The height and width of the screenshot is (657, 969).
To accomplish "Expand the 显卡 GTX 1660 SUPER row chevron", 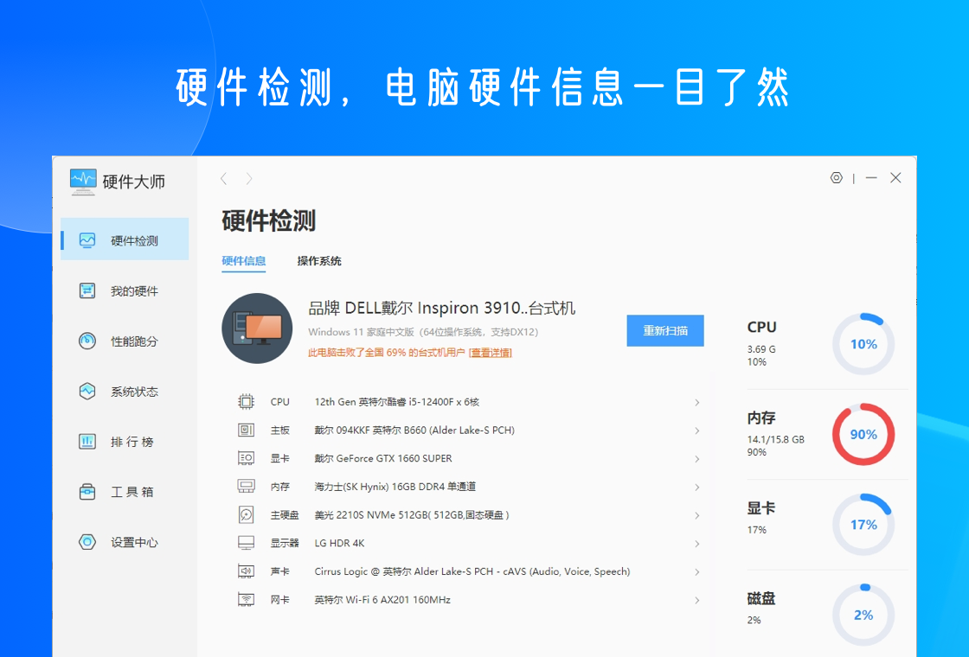I will point(697,459).
